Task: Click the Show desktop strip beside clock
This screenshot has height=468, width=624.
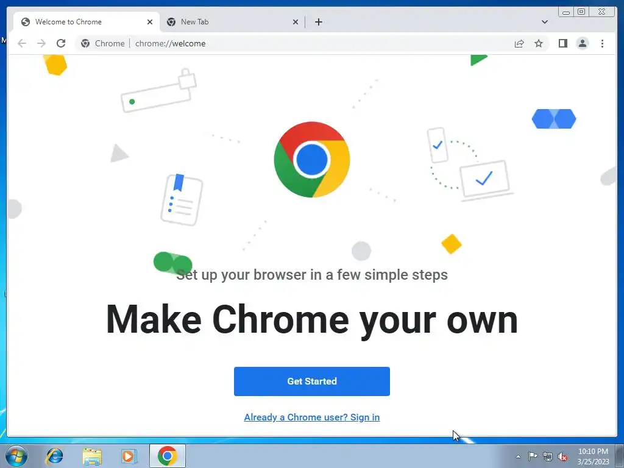Action: (620, 456)
